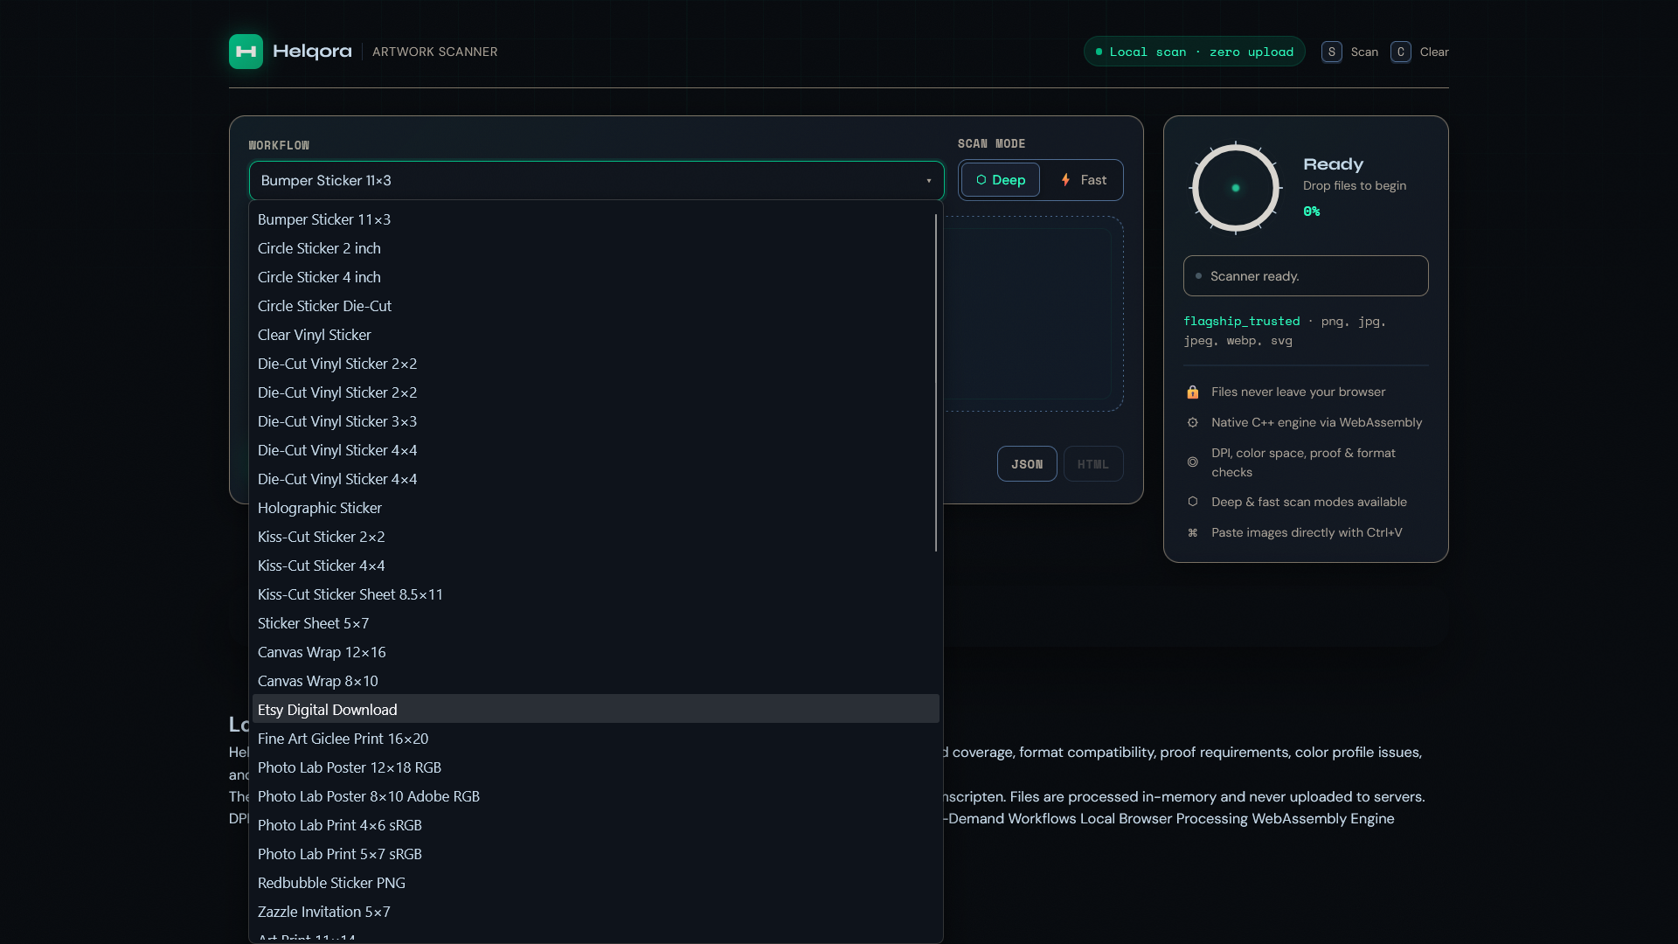Click the hexagon icon beside Deep & fast scan
The height and width of the screenshot is (944, 1678).
pos(1192,502)
